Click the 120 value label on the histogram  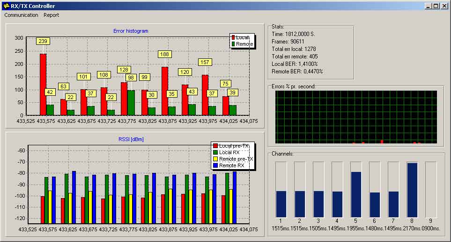pos(185,72)
